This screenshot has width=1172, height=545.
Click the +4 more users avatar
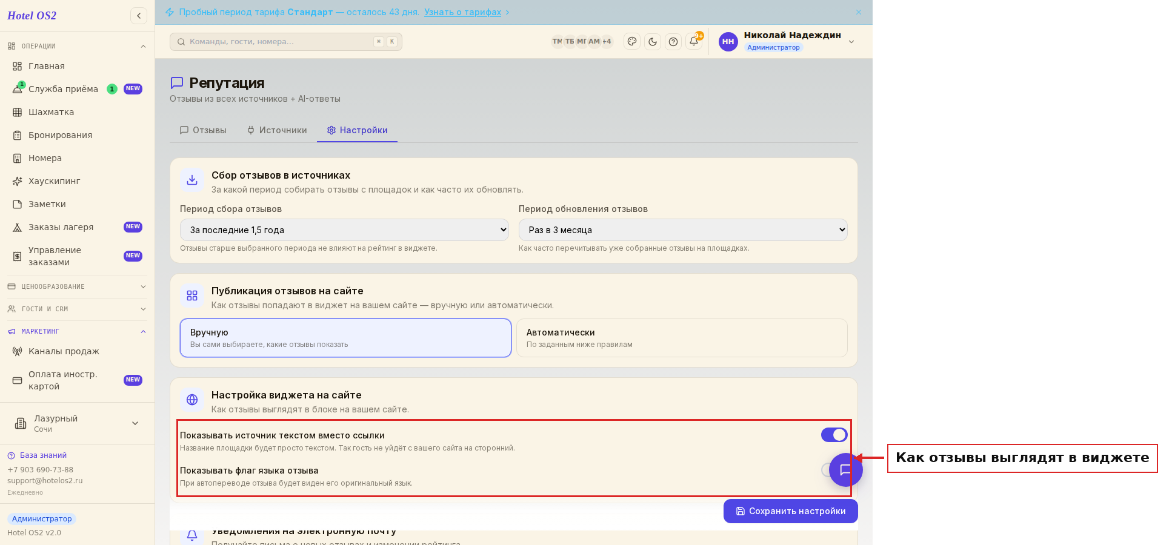tap(607, 42)
